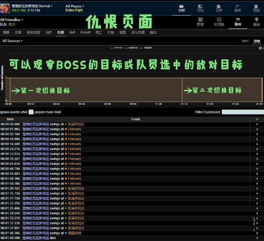Click blue class icon in 00:01:40.366 row
Image resolution: width=264 pixels, height=241 pixels.
66,233
